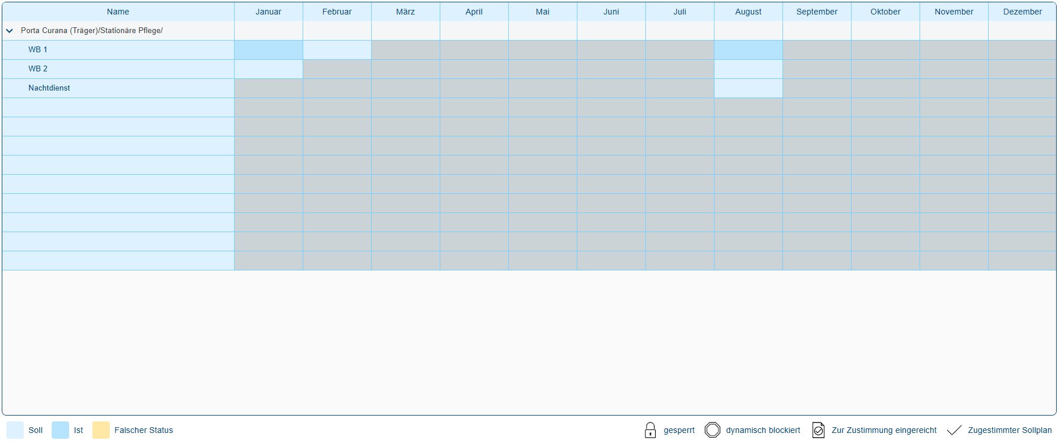Open WB 1 Februar plan cell

point(337,50)
